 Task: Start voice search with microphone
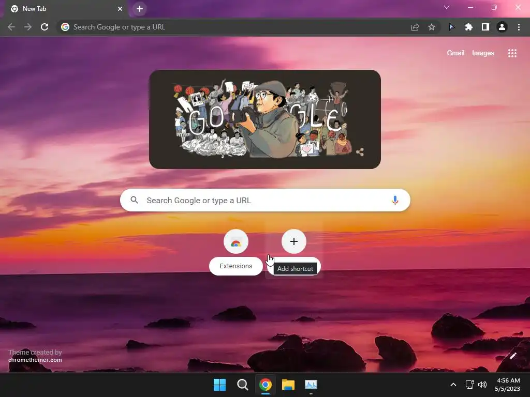(x=395, y=200)
